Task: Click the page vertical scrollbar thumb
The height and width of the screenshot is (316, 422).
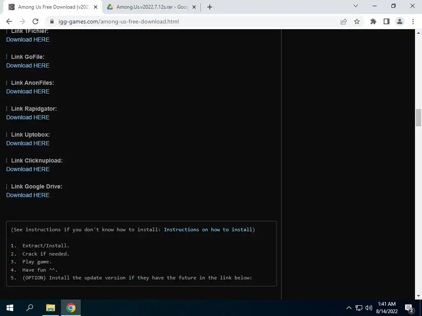Action: click(418, 117)
